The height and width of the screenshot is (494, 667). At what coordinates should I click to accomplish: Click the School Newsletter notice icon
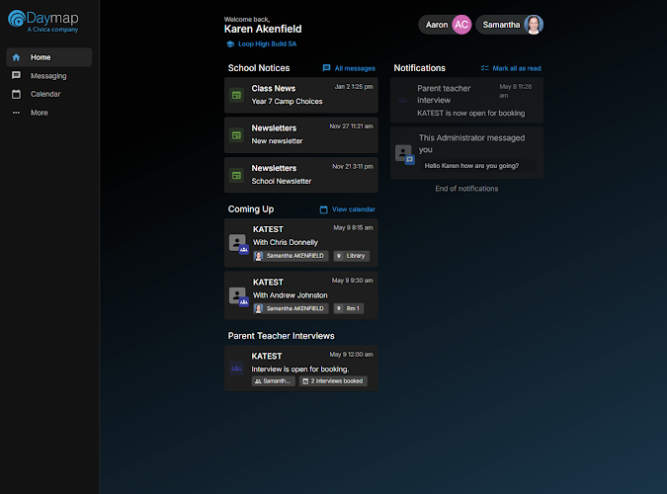pos(236,175)
